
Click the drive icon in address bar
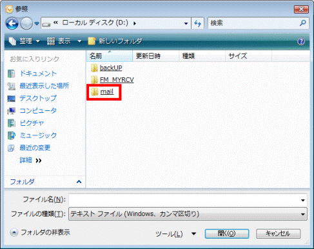click(x=46, y=24)
